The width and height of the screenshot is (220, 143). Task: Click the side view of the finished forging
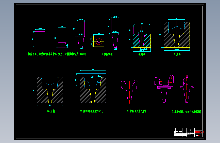pyautogui.click(x=187, y=89)
